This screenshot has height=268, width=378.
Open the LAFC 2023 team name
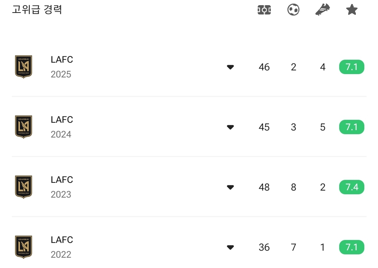click(x=62, y=180)
